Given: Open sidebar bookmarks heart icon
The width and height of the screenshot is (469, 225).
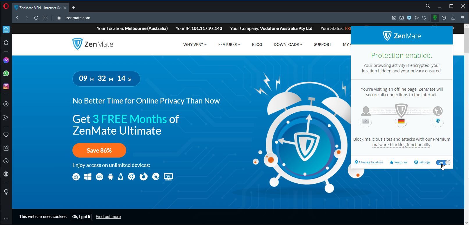Looking at the screenshot, I should [6, 135].
